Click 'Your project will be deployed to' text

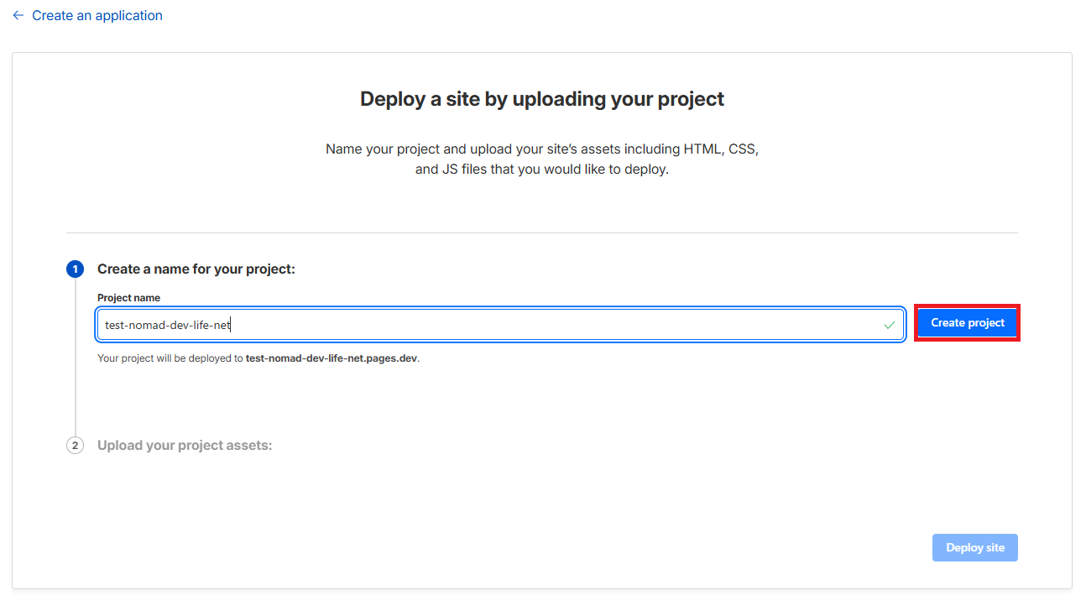[170, 358]
